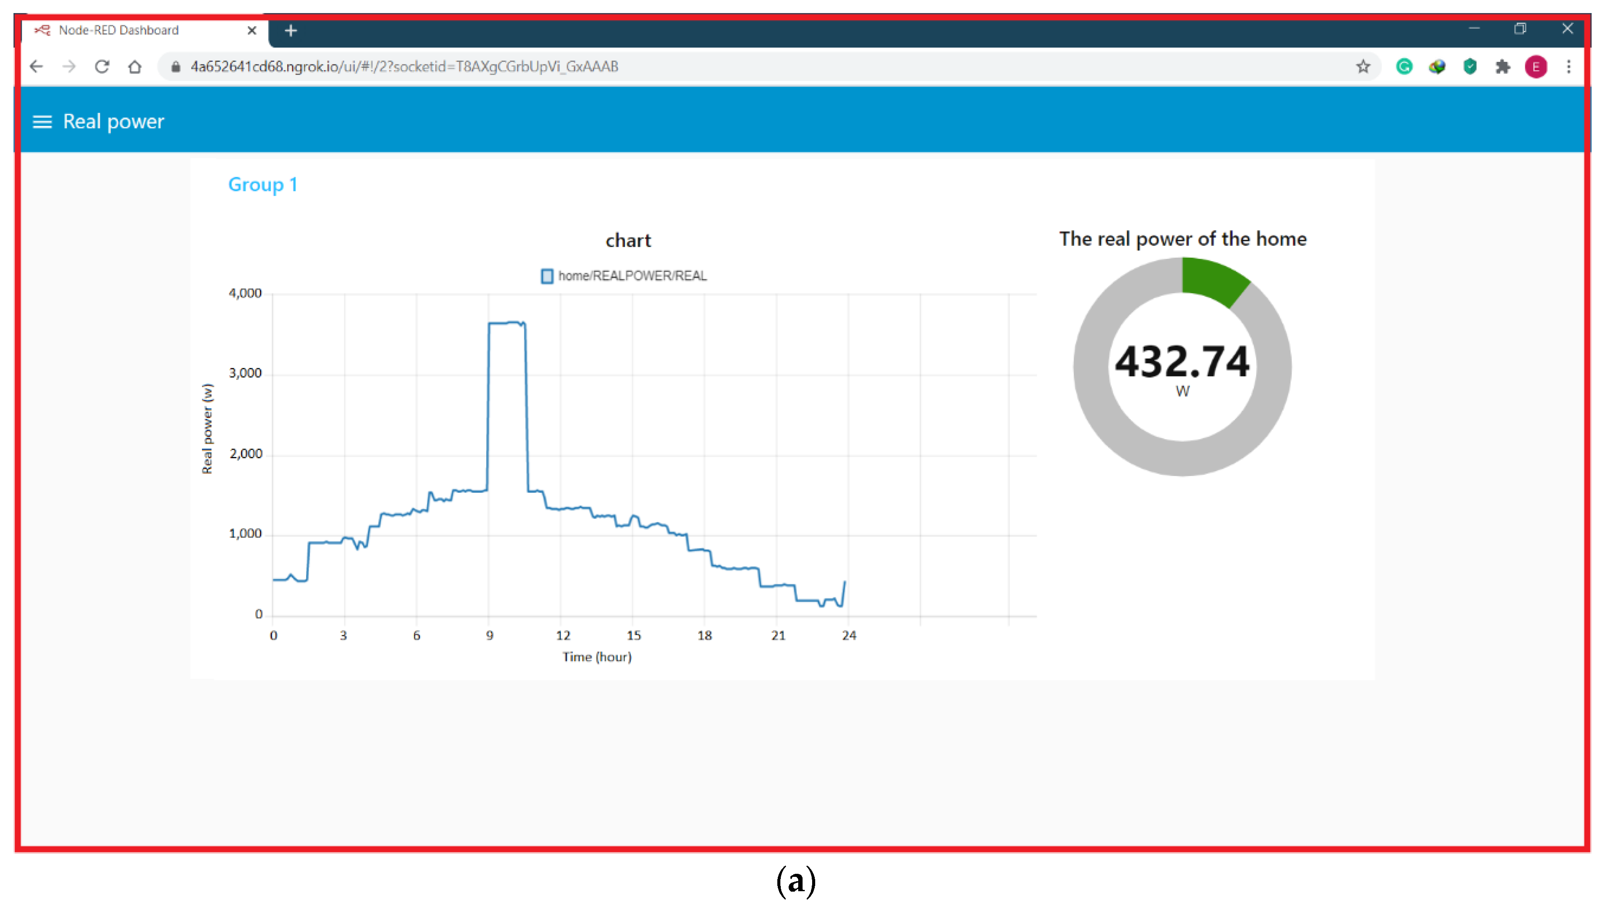Viewport: 1606px width, 906px height.
Task: Open the profile avatar labeled E
Action: (x=1535, y=67)
